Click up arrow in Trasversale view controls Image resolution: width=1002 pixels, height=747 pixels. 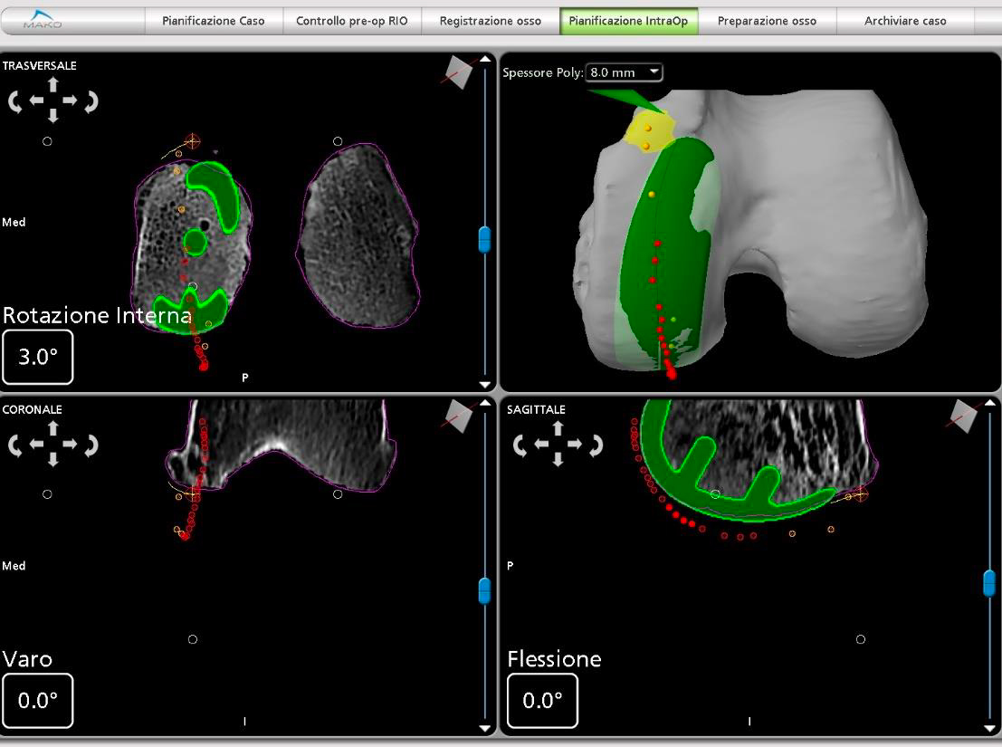coord(53,83)
